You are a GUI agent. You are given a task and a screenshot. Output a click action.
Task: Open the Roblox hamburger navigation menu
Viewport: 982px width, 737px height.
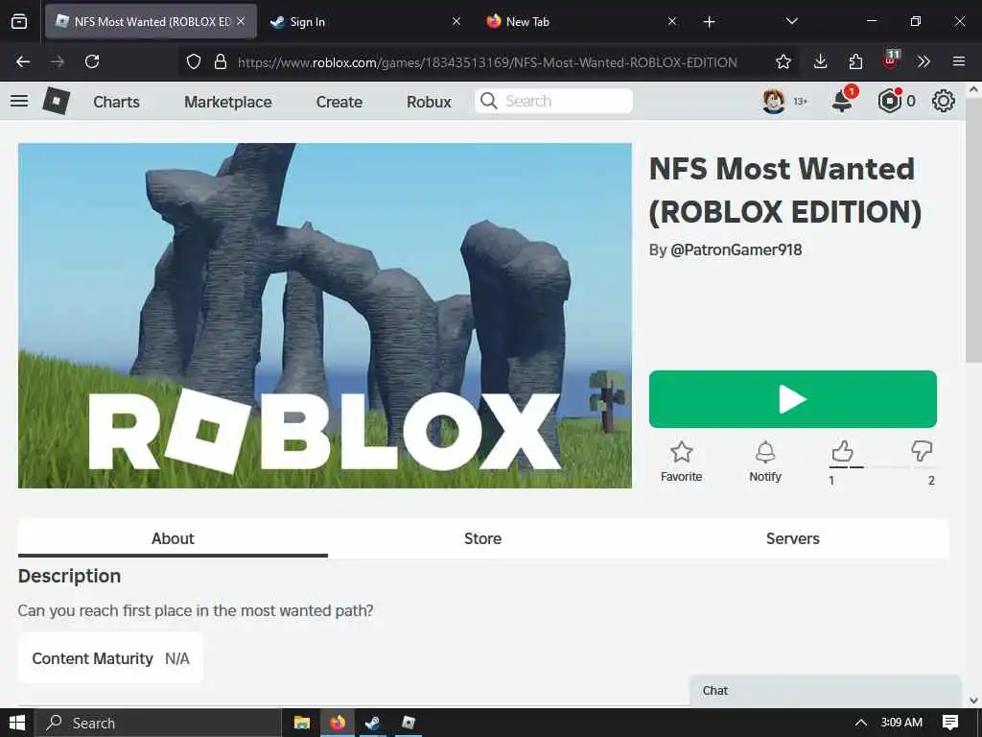[19, 101]
